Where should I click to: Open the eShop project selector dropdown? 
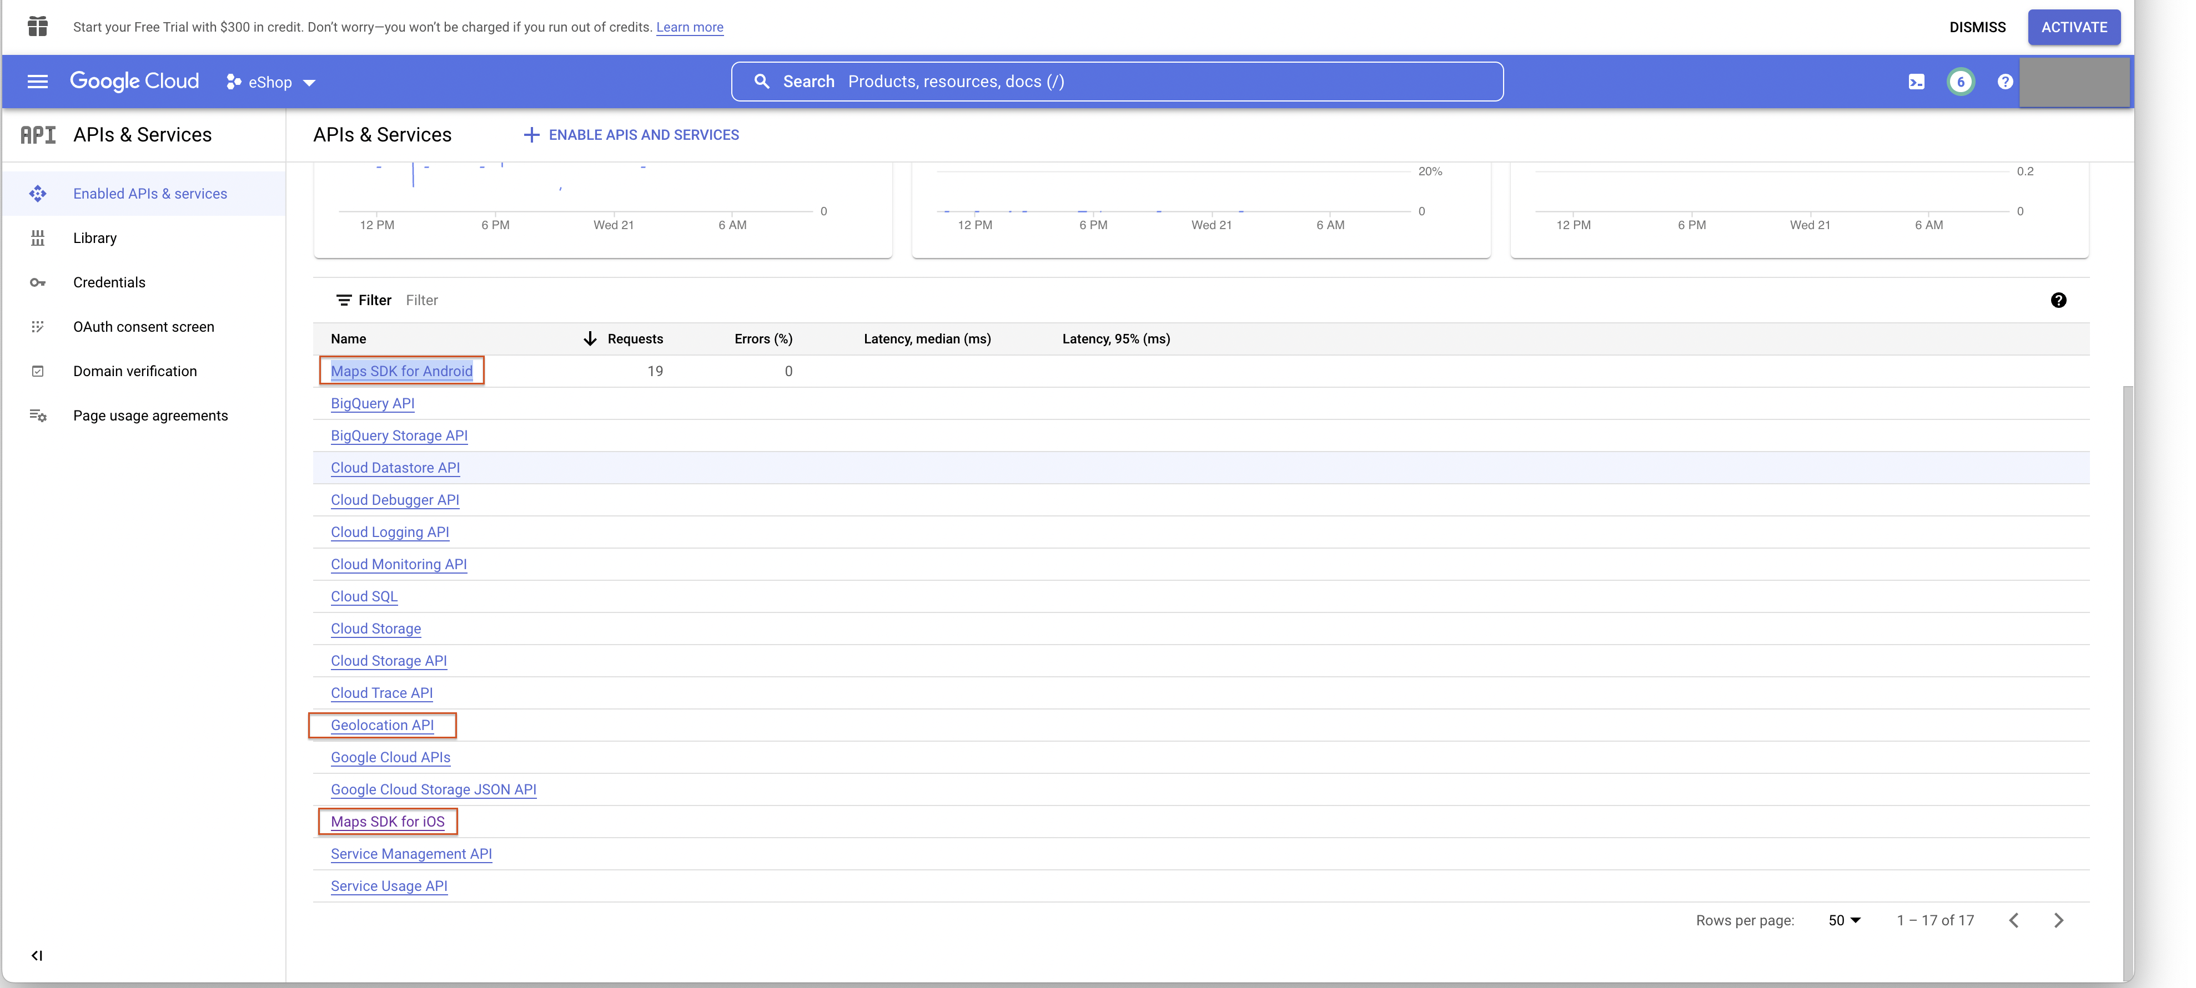coord(271,83)
